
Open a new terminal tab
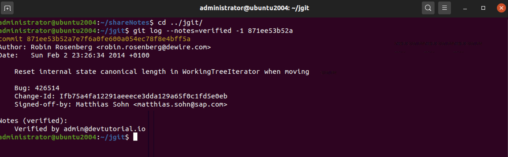7,8
